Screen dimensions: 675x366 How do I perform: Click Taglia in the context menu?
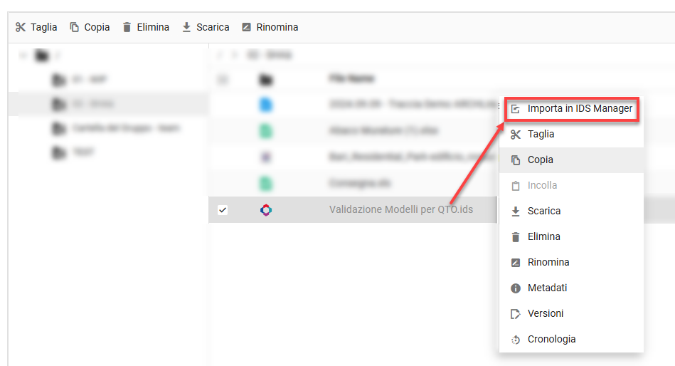[541, 135]
